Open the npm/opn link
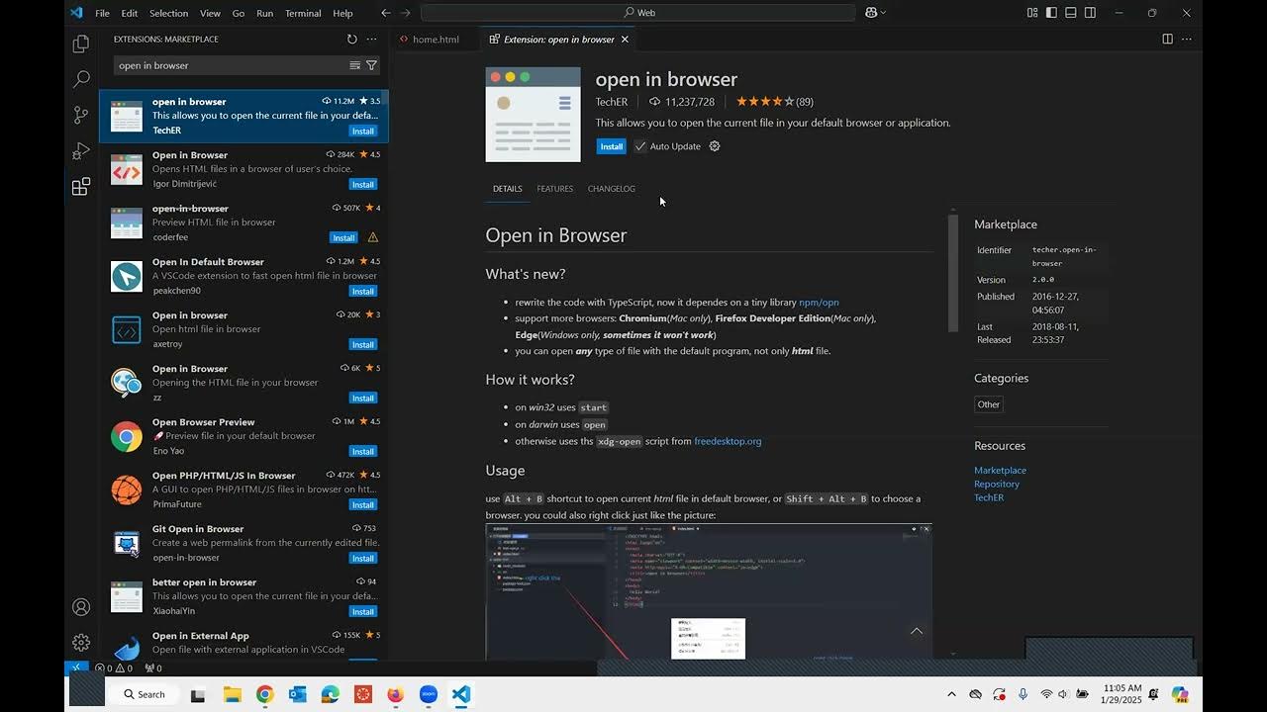Screen dimensions: 1267x712 [x=819, y=303]
